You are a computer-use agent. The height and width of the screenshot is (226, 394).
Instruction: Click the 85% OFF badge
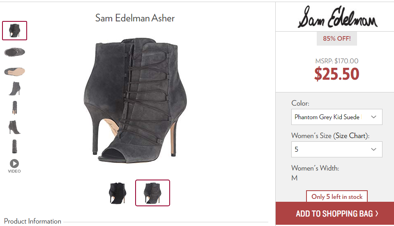[x=337, y=39]
